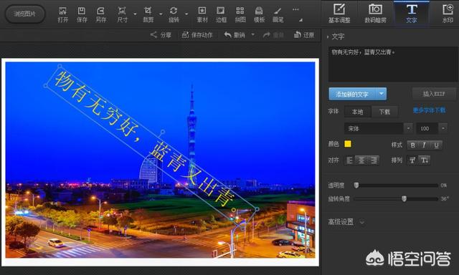Screen dimensions: 459x275
Task: Toggle underline U style
Action: click(436, 145)
